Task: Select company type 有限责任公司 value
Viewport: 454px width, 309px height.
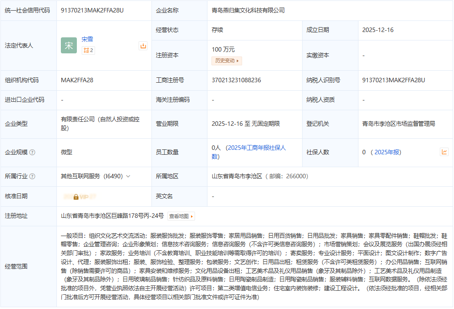Action: pos(100,124)
